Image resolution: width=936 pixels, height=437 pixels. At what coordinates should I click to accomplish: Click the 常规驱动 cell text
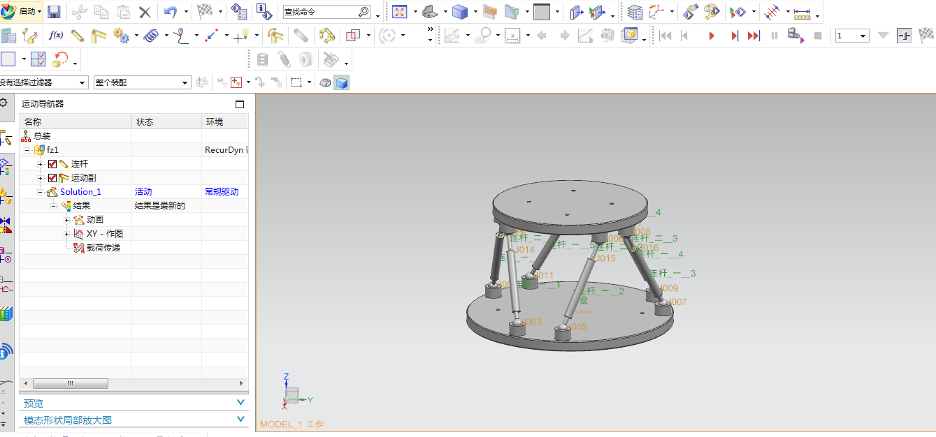click(222, 192)
